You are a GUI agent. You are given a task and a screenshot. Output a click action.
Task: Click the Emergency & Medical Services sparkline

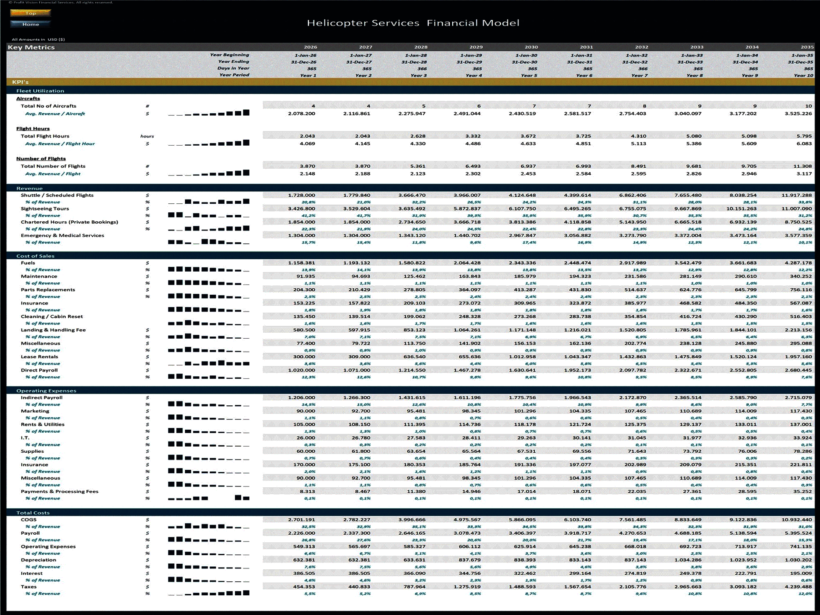coord(209,242)
